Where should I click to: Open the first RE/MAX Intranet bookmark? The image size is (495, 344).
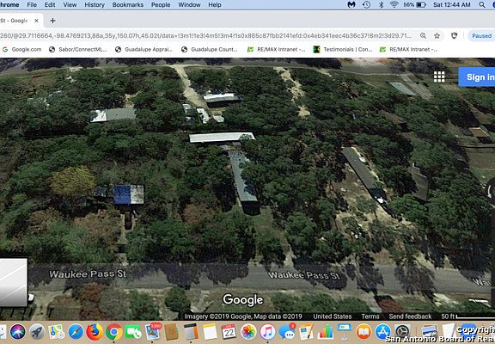pyautogui.click(x=276, y=49)
